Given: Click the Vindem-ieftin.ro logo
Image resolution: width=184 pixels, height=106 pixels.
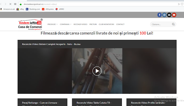Looking at the screenshot, I should (30, 24).
